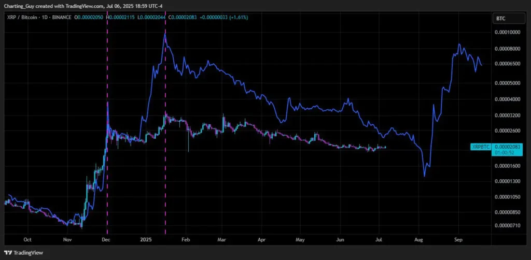The height and width of the screenshot is (260, 531).
Task: Click the 0.00000710 price axis label
Action: (508, 225)
